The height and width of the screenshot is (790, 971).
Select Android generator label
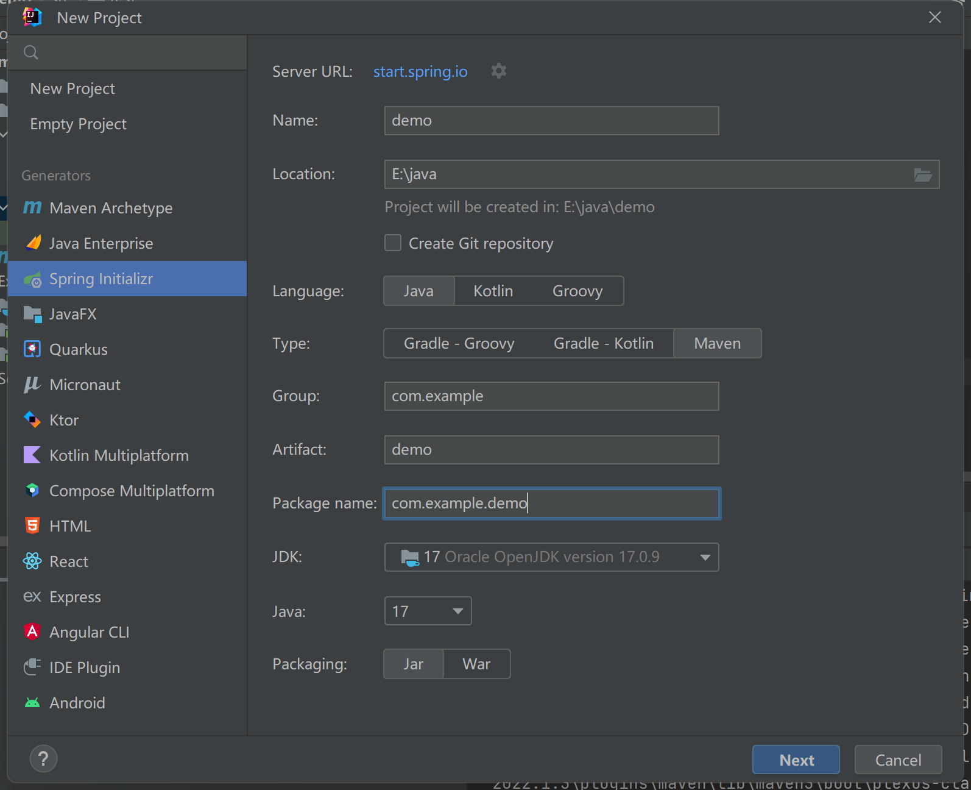tap(77, 703)
